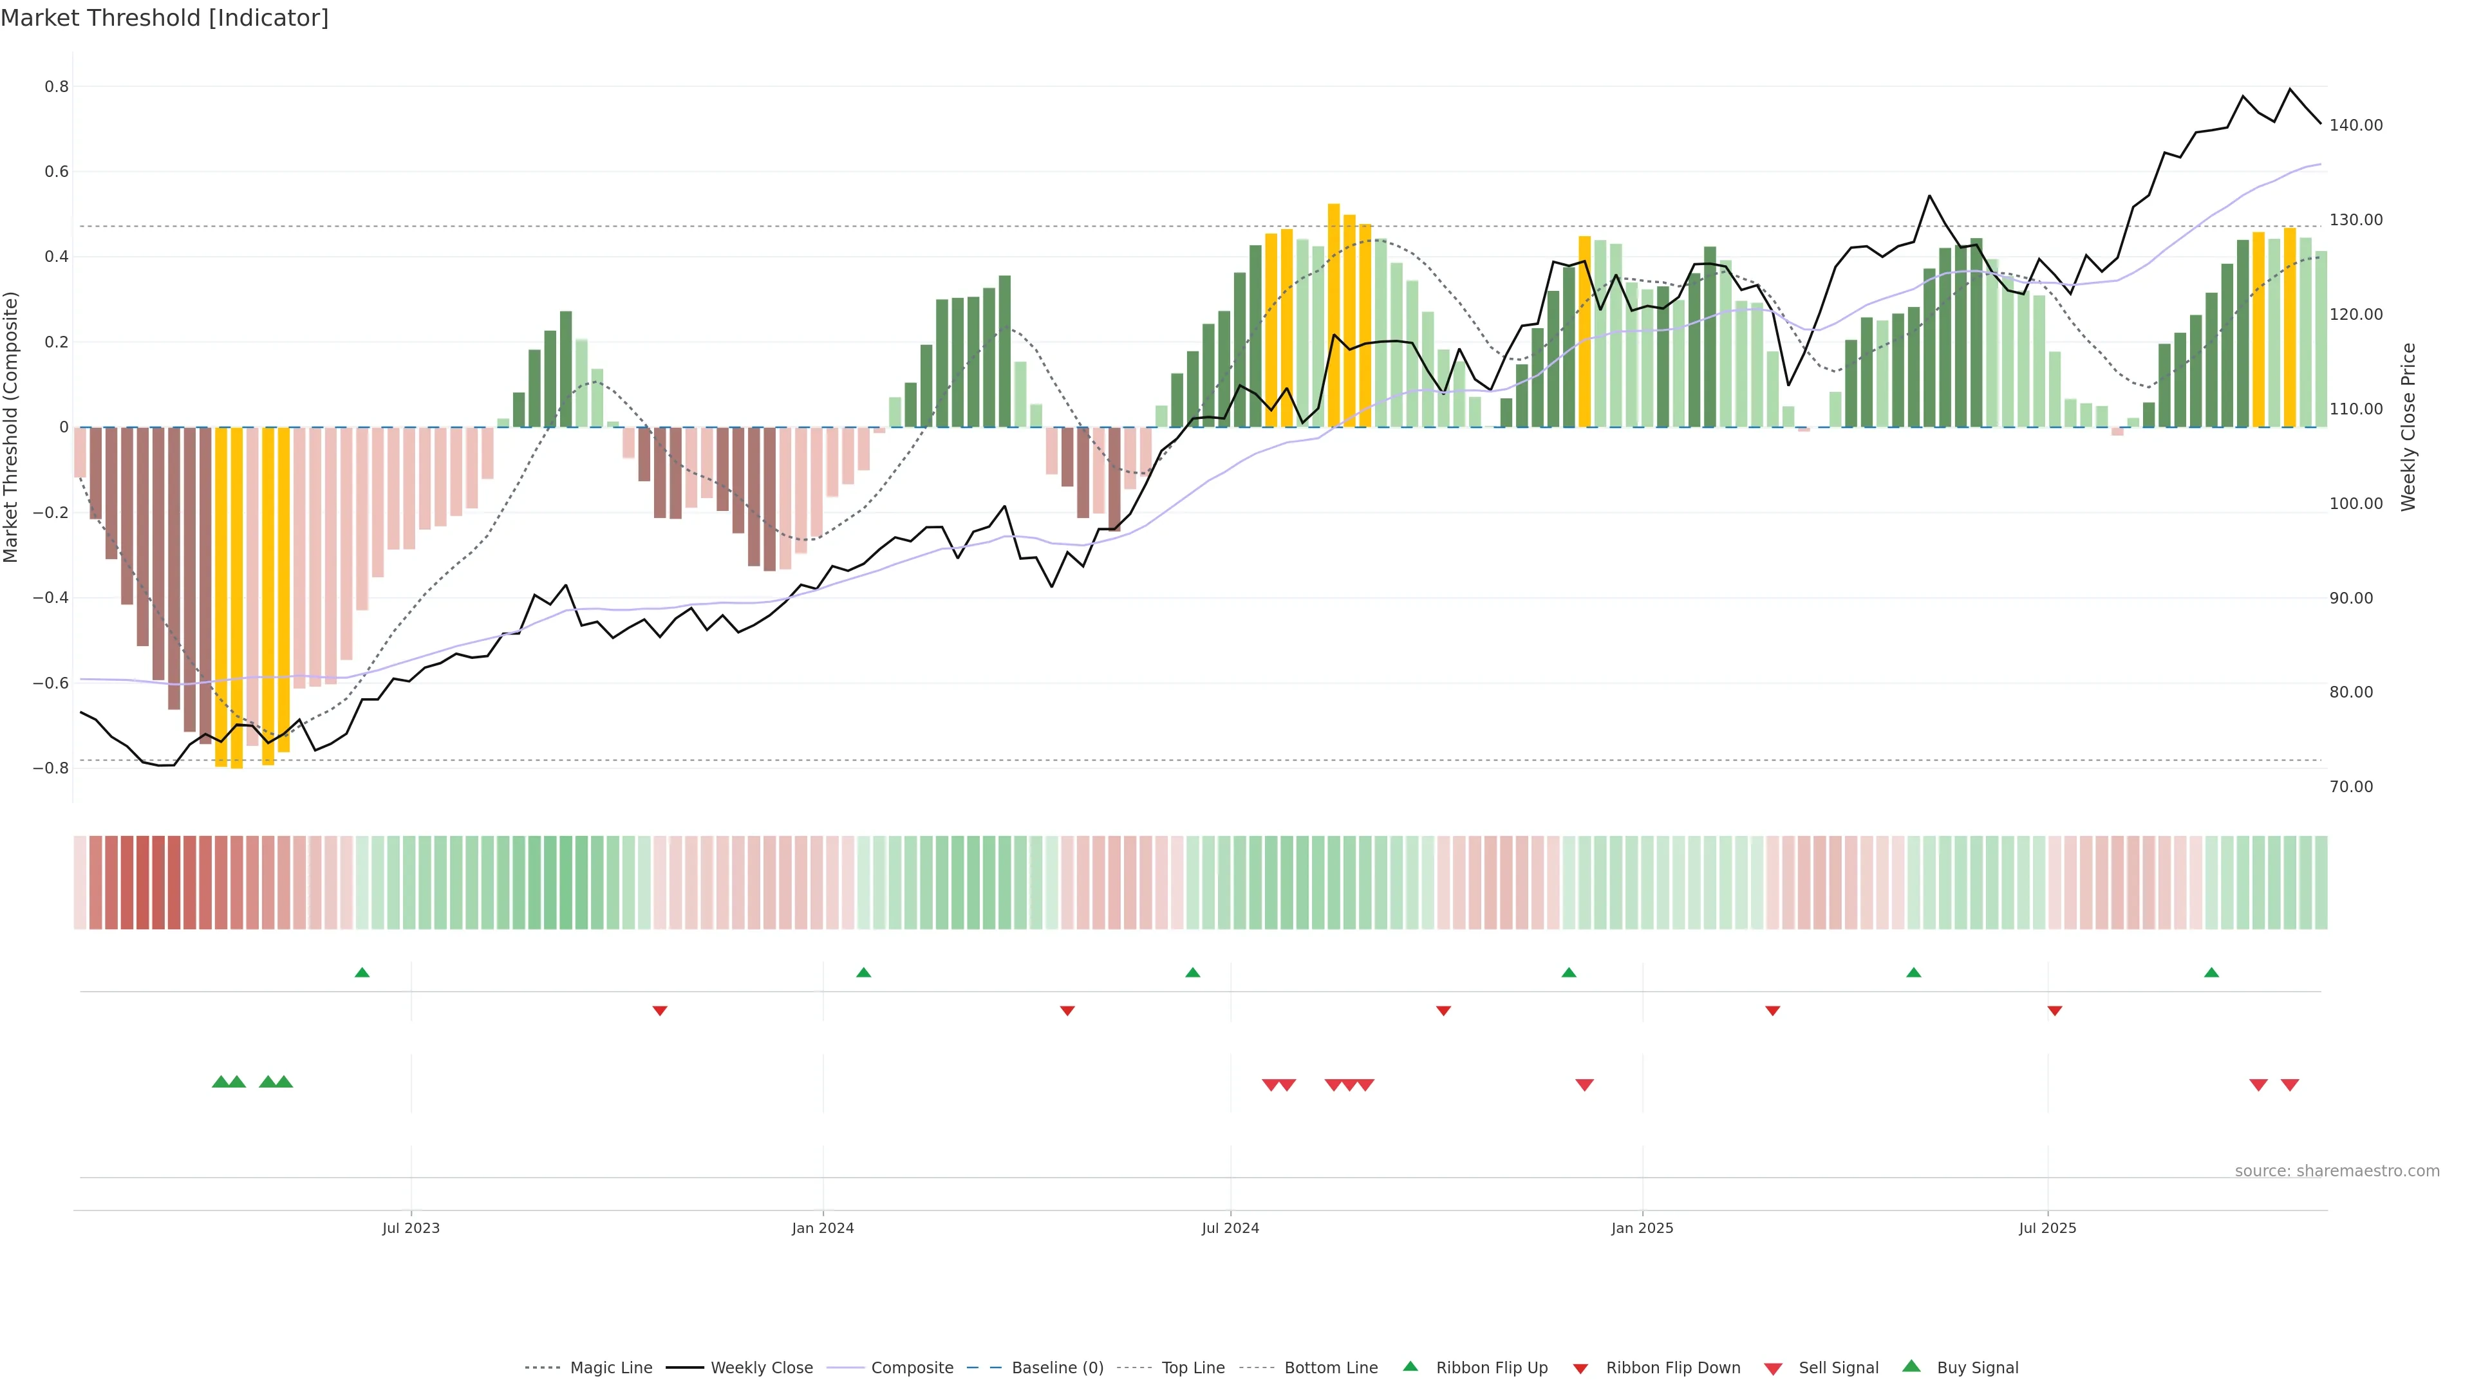The width and height of the screenshot is (2472, 1390).
Task: Click the Market Threshold [Indicator] title
Action: point(164,18)
